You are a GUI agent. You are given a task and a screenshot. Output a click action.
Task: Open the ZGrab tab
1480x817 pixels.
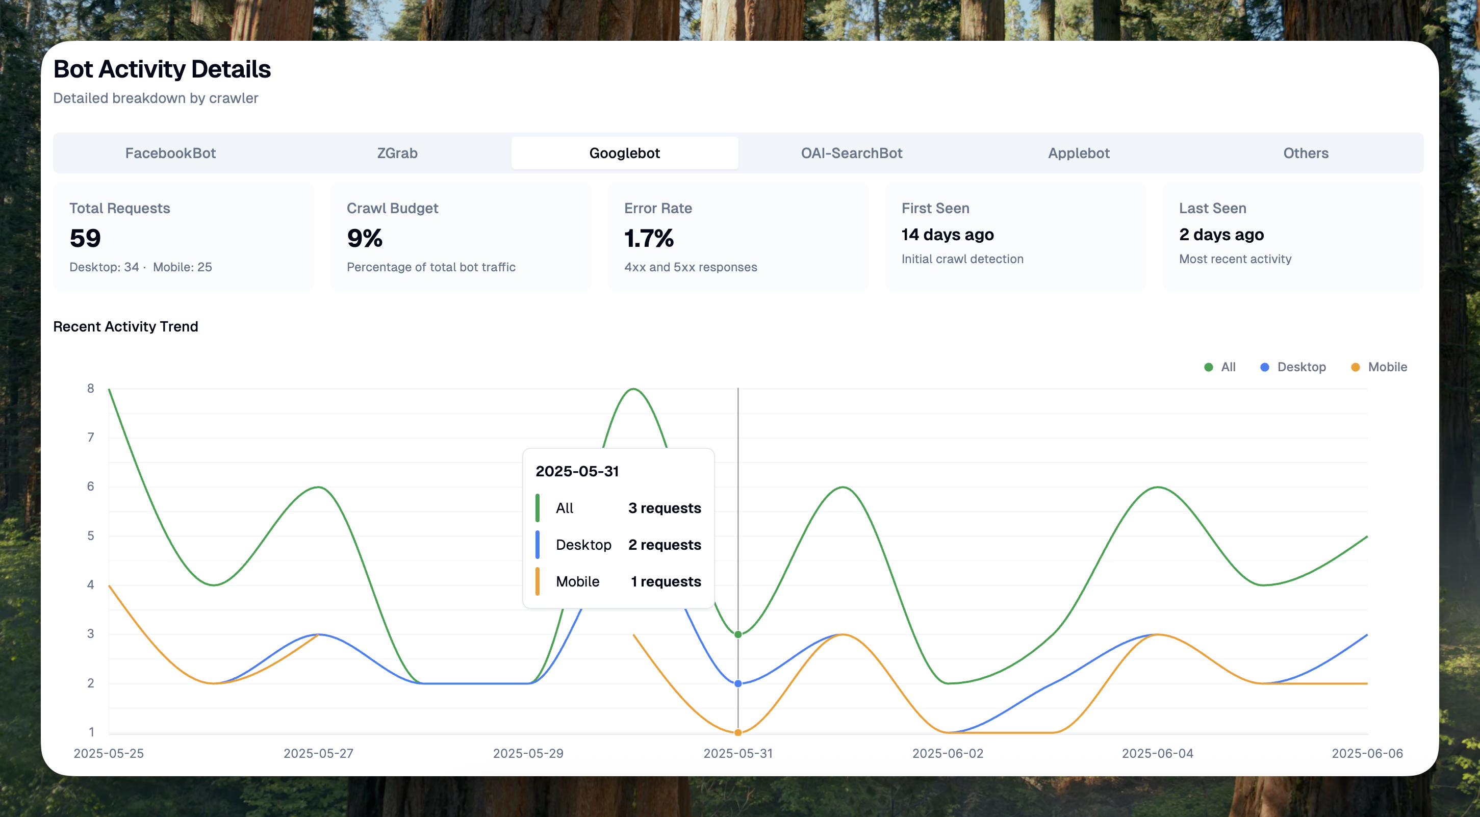(397, 153)
